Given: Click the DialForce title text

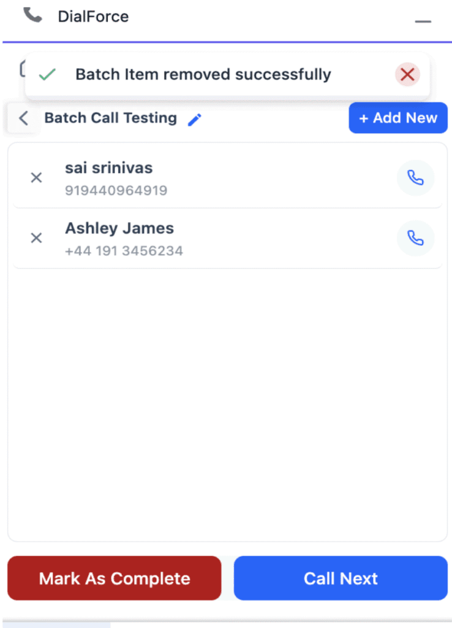Looking at the screenshot, I should [93, 17].
